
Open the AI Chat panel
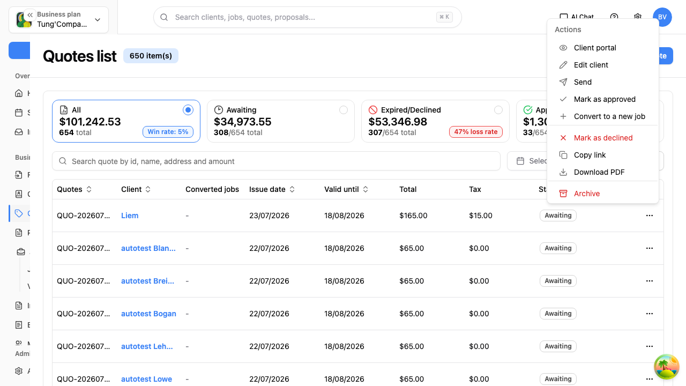pyautogui.click(x=577, y=17)
